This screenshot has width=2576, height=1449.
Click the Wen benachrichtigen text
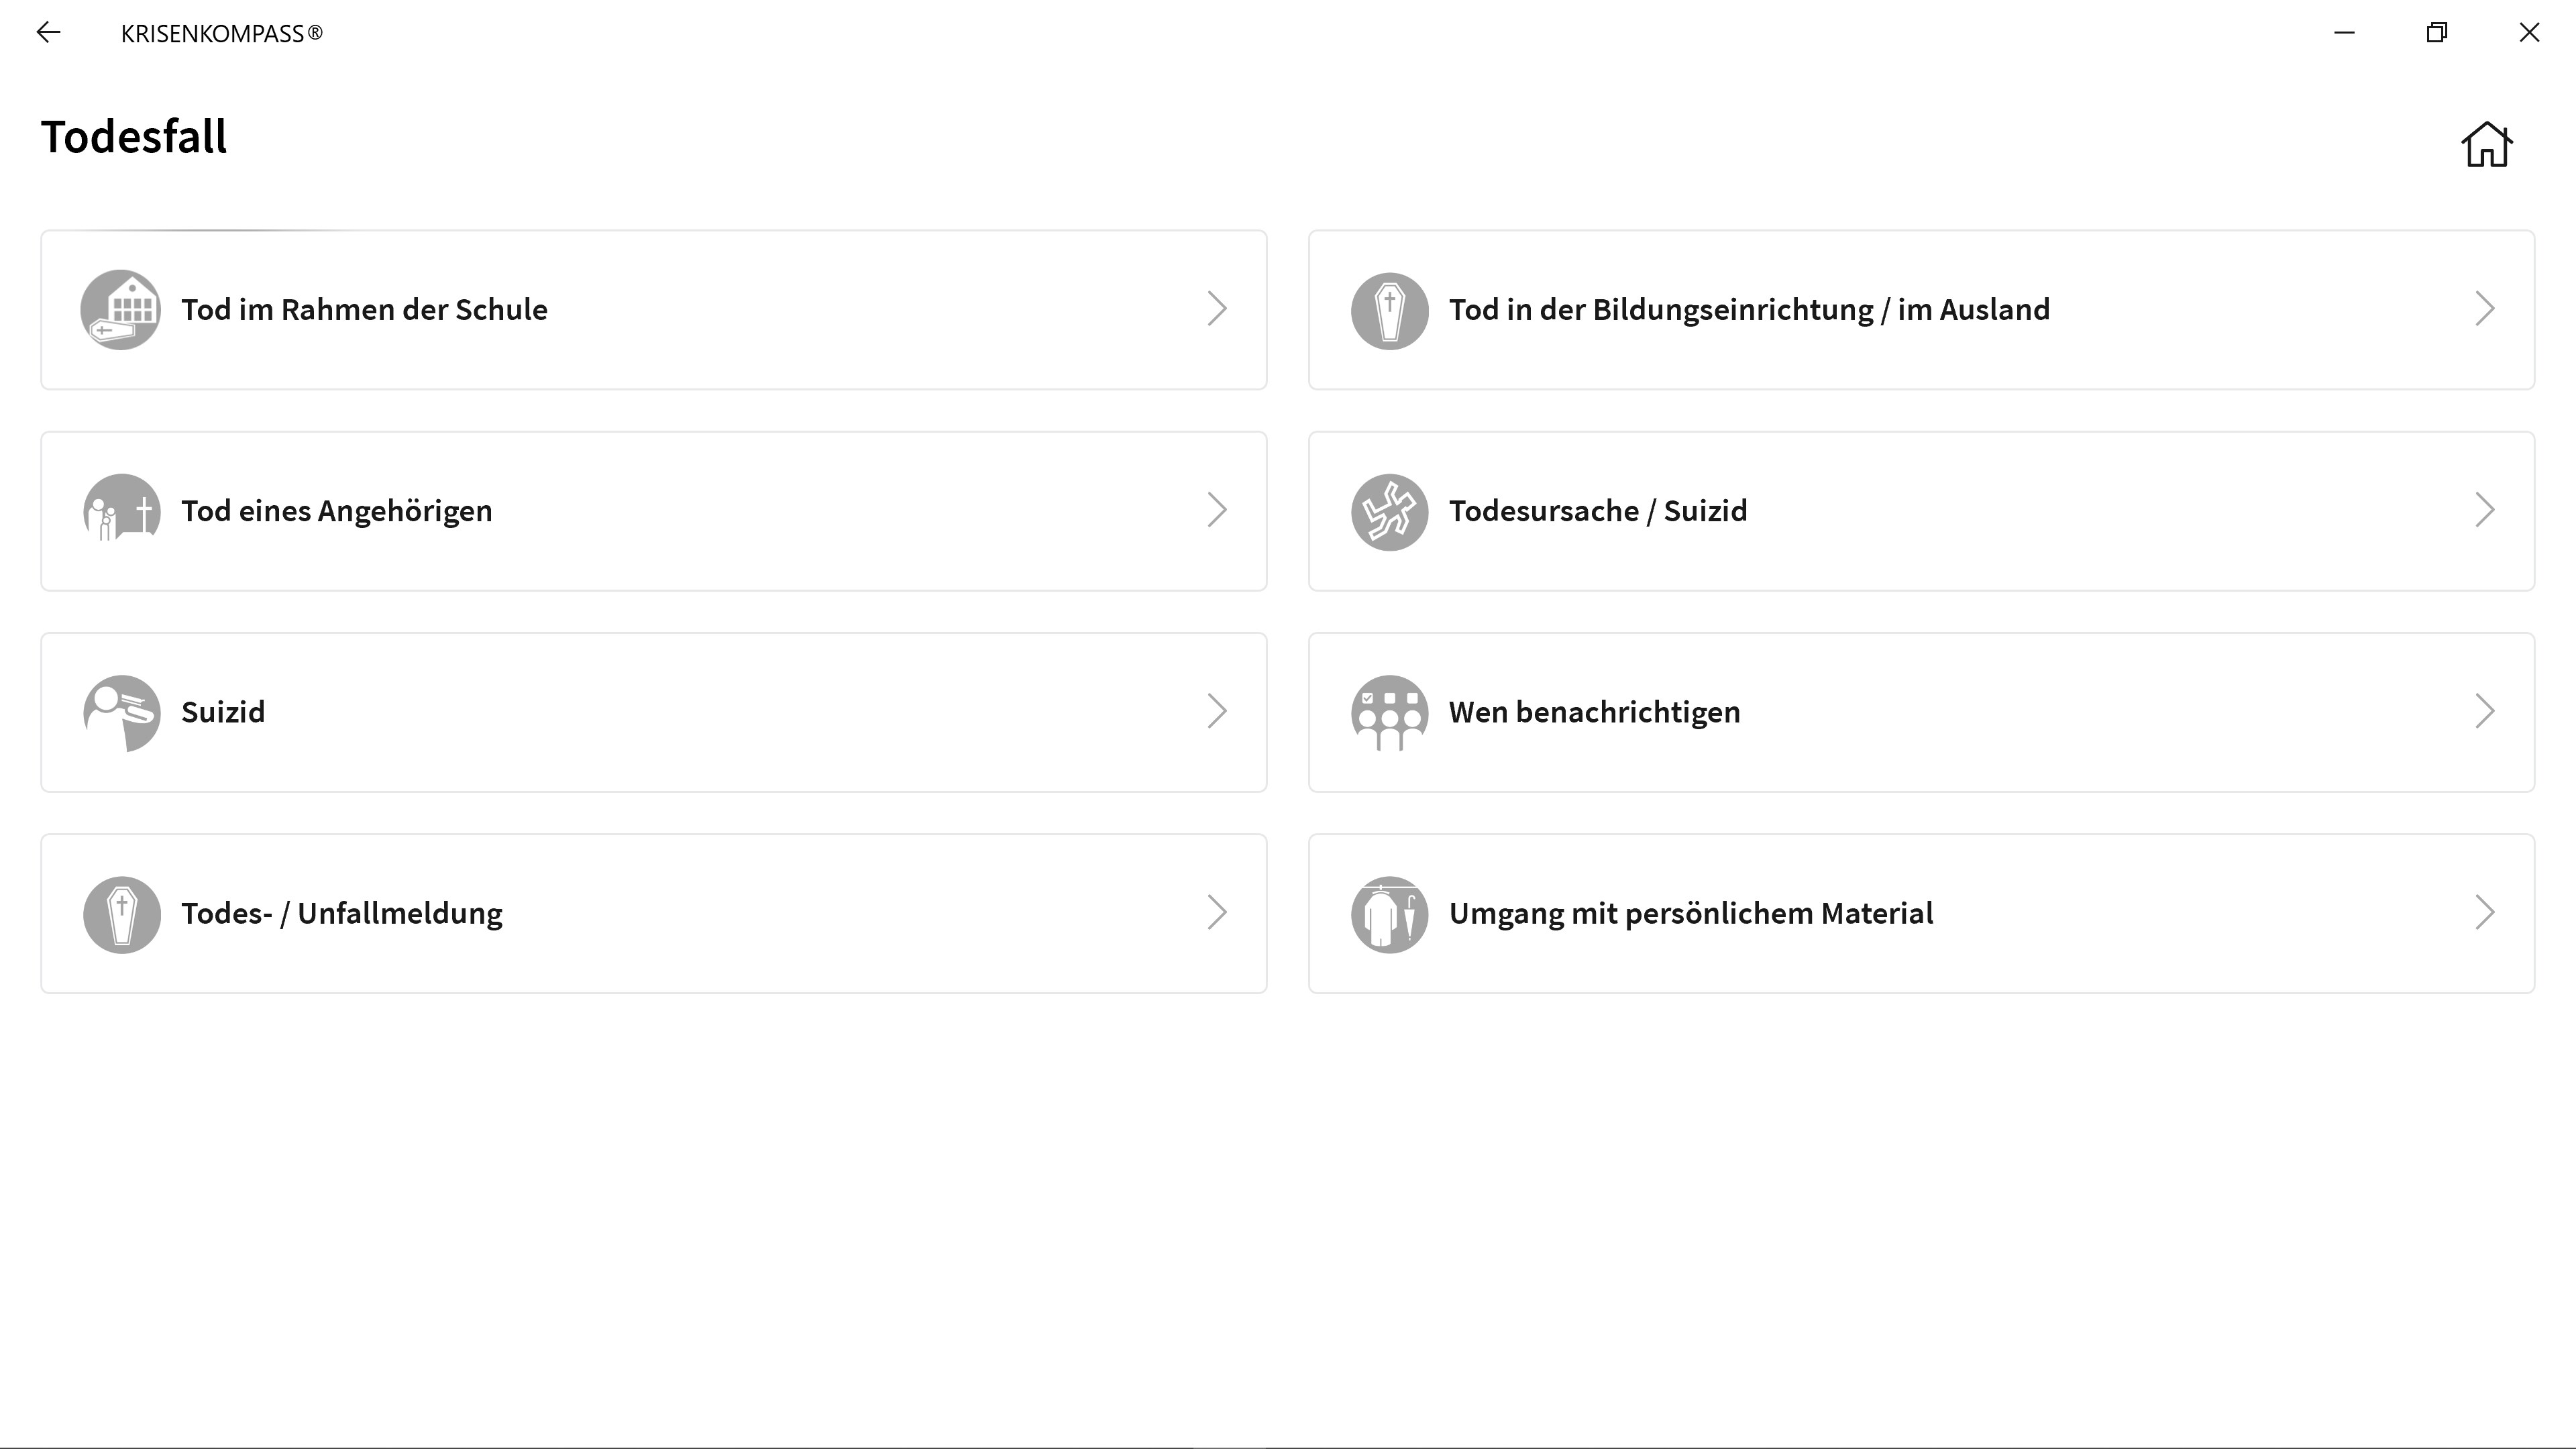(1594, 712)
